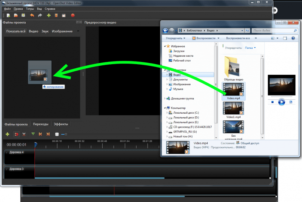This screenshot has width=302, height=202.
Task: Jump to next marker icon
Action: tap(48, 134)
